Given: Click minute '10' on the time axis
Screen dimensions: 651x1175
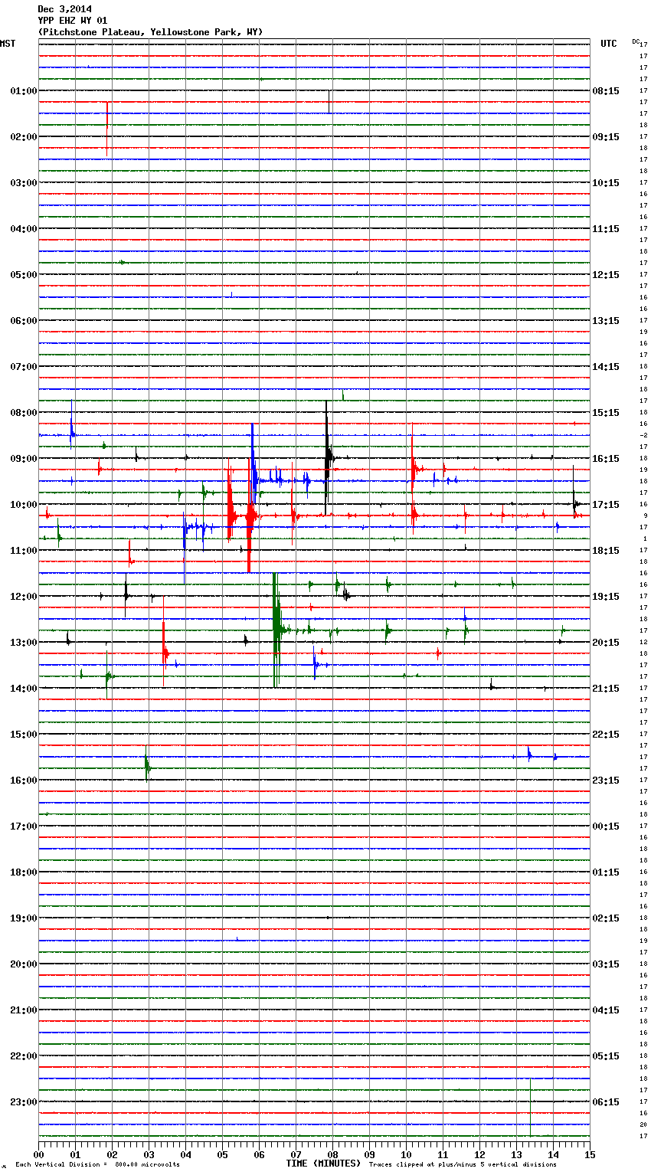Looking at the screenshot, I should tap(406, 1154).
